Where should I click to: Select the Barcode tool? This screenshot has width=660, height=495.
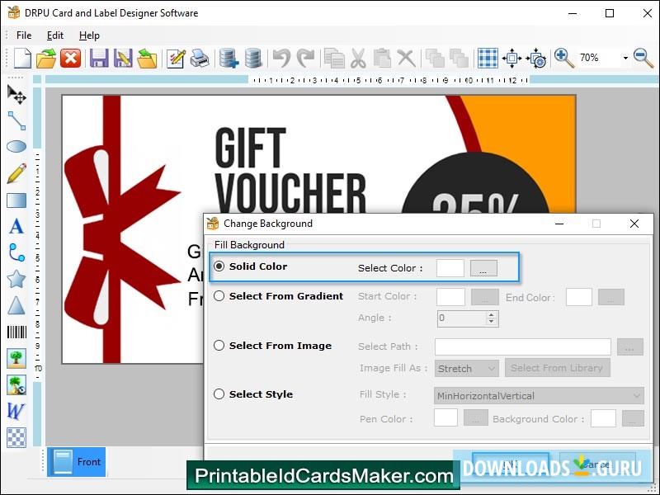pyautogui.click(x=16, y=332)
